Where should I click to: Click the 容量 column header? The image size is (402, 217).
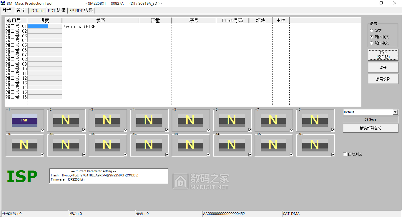pyautogui.click(x=155, y=20)
